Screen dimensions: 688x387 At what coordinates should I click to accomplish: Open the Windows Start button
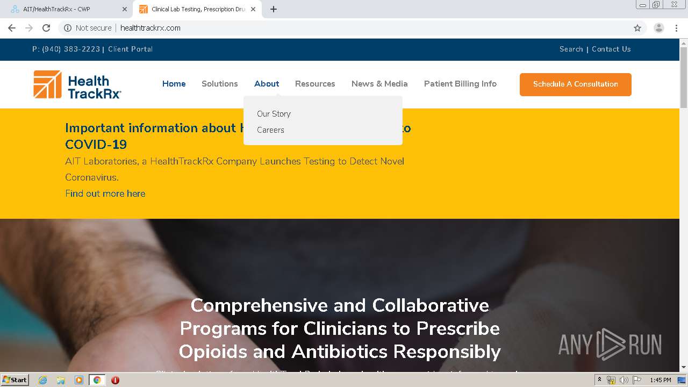[x=15, y=379]
